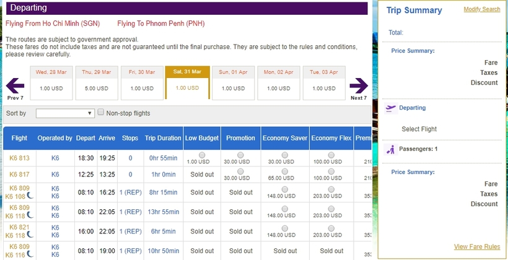Switch to Tue, 03 Apr date tab
This screenshot has height=260, width=508.
point(324,82)
